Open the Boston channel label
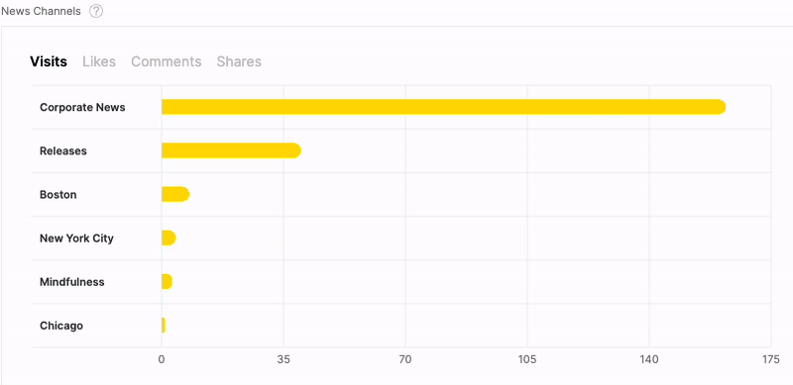 (58, 195)
